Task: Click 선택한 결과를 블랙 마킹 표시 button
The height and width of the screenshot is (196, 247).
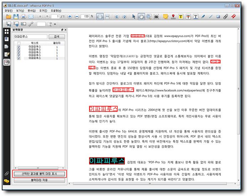Action: (x=39, y=174)
